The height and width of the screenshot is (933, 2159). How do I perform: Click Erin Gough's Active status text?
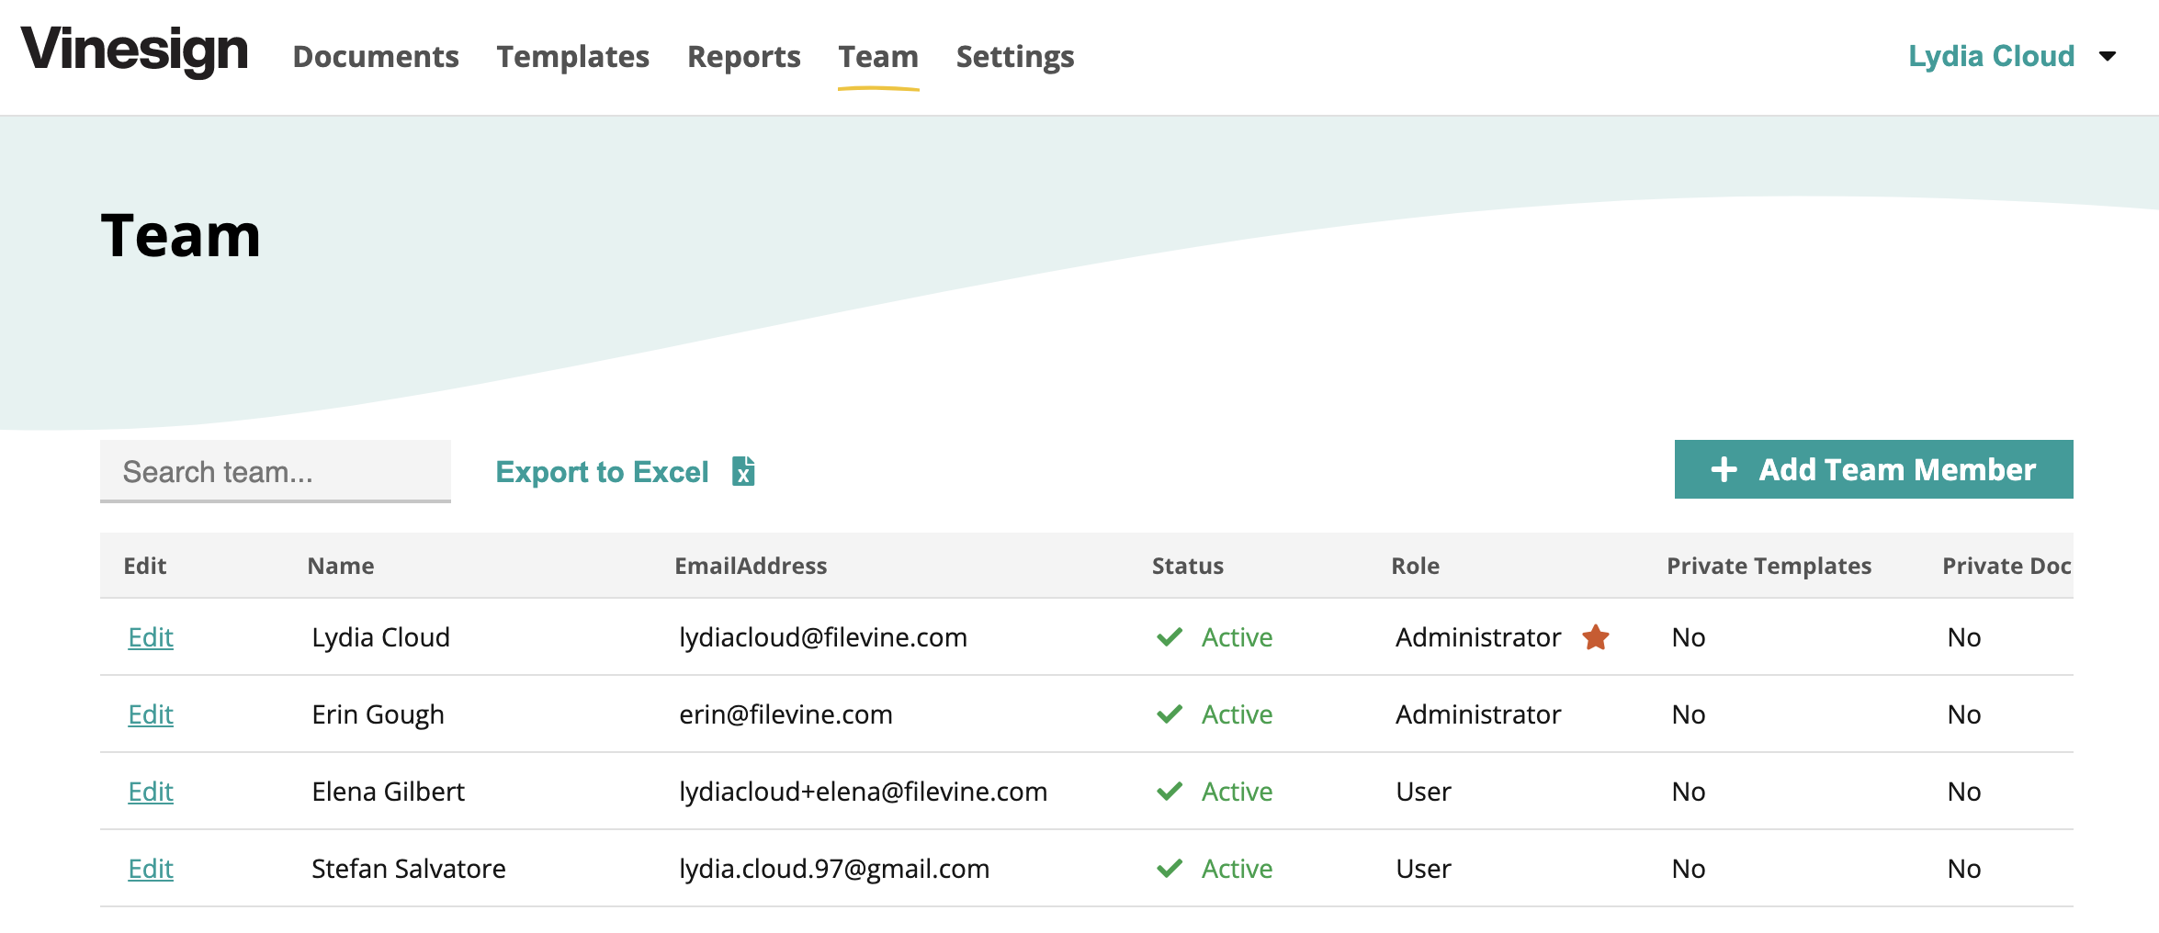pos(1237,714)
